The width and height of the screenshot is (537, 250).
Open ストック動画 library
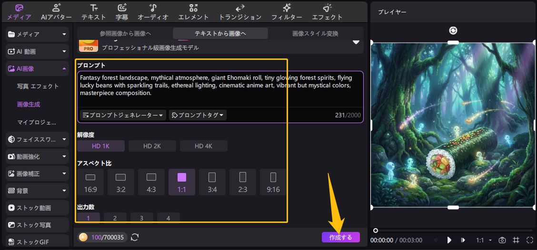click(37, 208)
